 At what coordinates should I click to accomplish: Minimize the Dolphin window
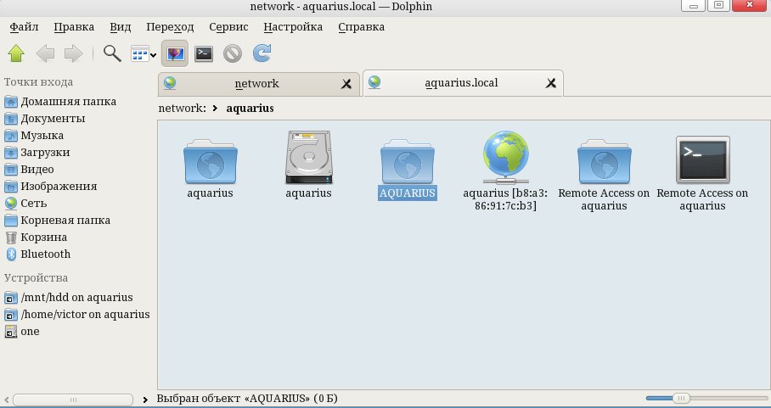click(x=694, y=5)
